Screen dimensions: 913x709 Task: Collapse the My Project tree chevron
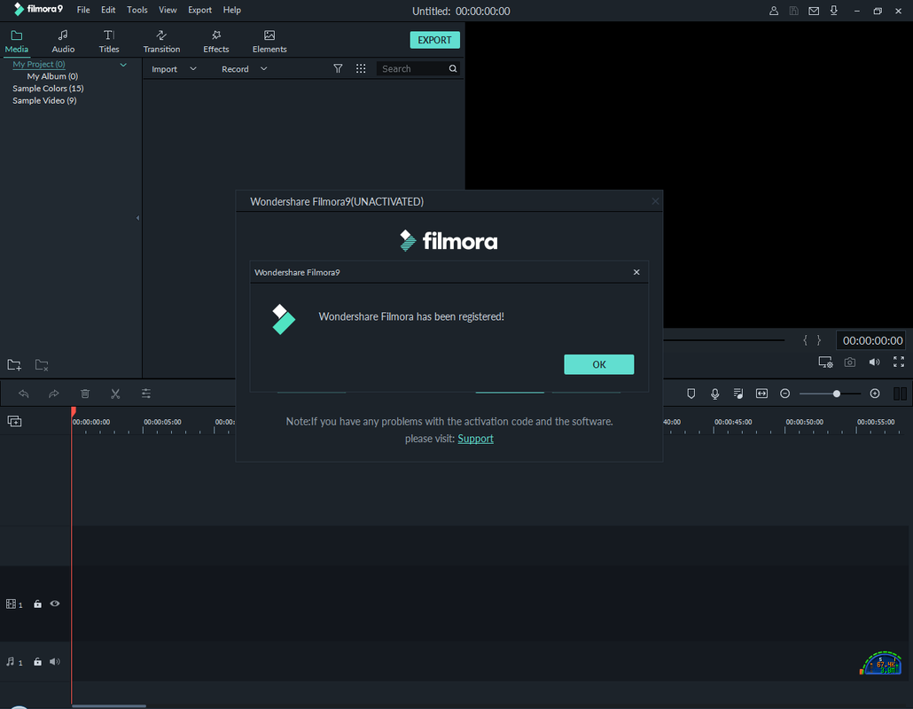pyautogui.click(x=123, y=65)
